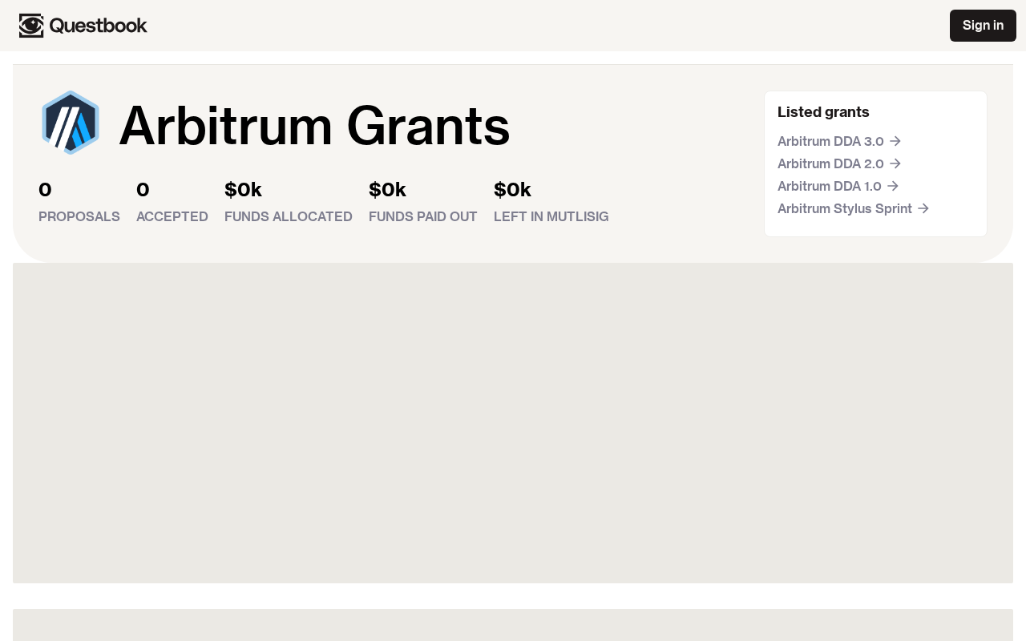Click the Left in Mutlisig amount

coord(512,190)
